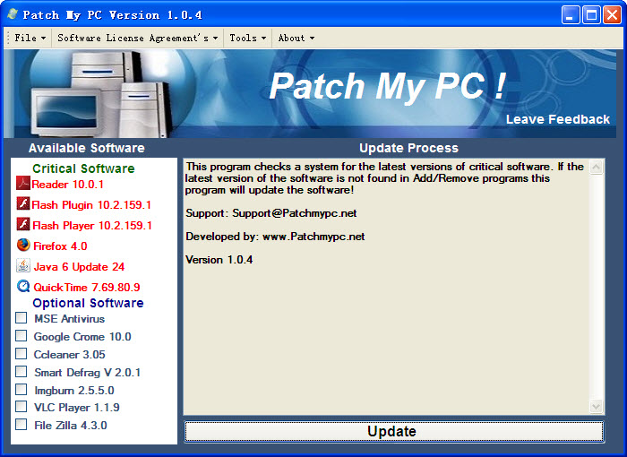The height and width of the screenshot is (457, 627).
Task: Check the Ccleaner 3.05 option
Action: click(21, 354)
